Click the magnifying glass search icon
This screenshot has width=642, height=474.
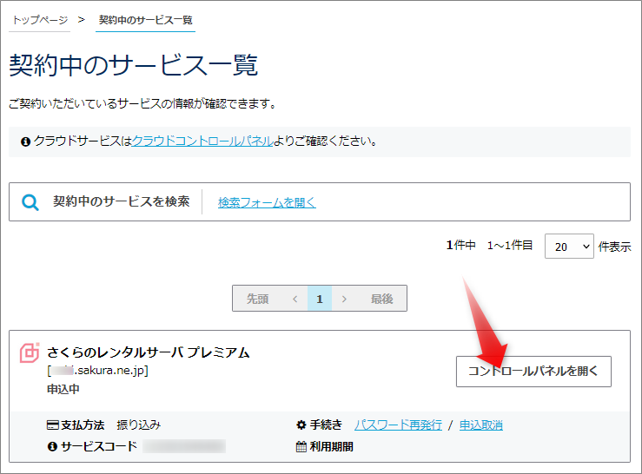tap(30, 202)
